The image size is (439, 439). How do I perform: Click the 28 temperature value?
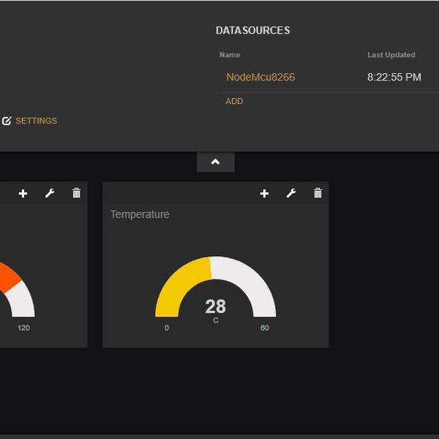(215, 307)
